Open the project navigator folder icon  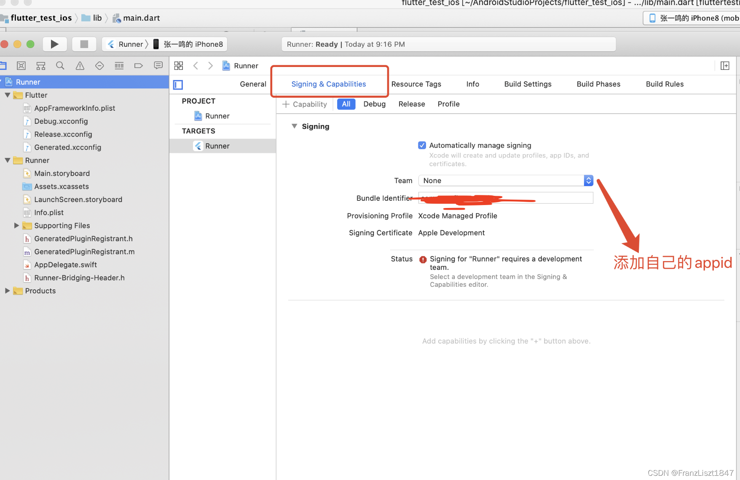click(3, 66)
